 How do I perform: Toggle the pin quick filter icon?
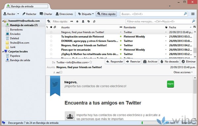tap(49, 21)
